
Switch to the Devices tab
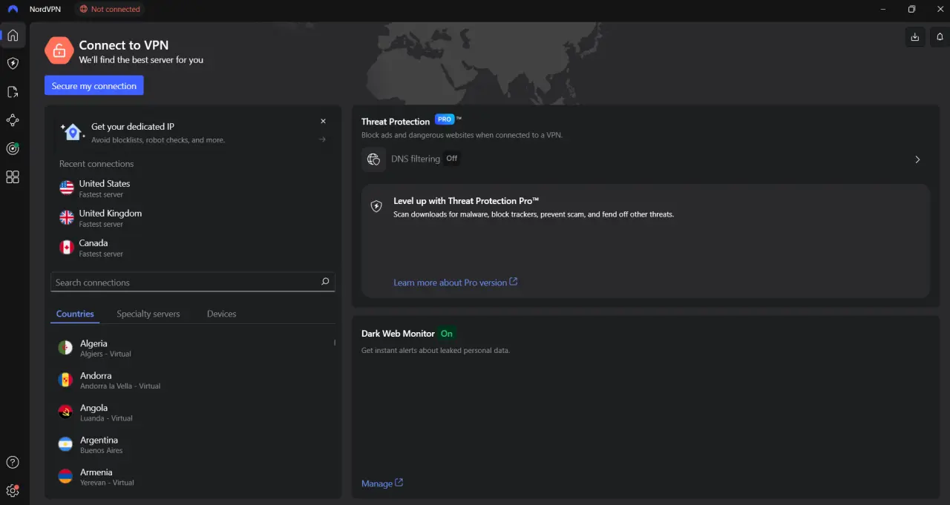pyautogui.click(x=221, y=314)
